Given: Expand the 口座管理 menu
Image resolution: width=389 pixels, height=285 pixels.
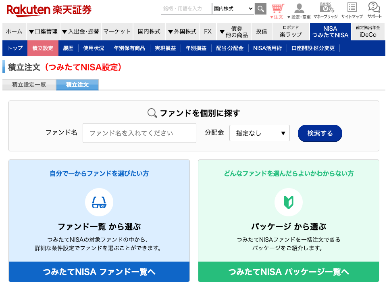Looking at the screenshot, I should click(43, 31).
